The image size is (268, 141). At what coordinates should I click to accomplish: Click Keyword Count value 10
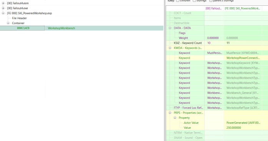click(x=209, y=43)
